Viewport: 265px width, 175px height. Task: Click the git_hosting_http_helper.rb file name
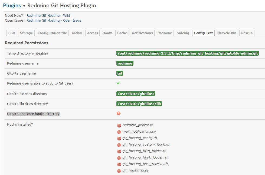[x=144, y=151]
